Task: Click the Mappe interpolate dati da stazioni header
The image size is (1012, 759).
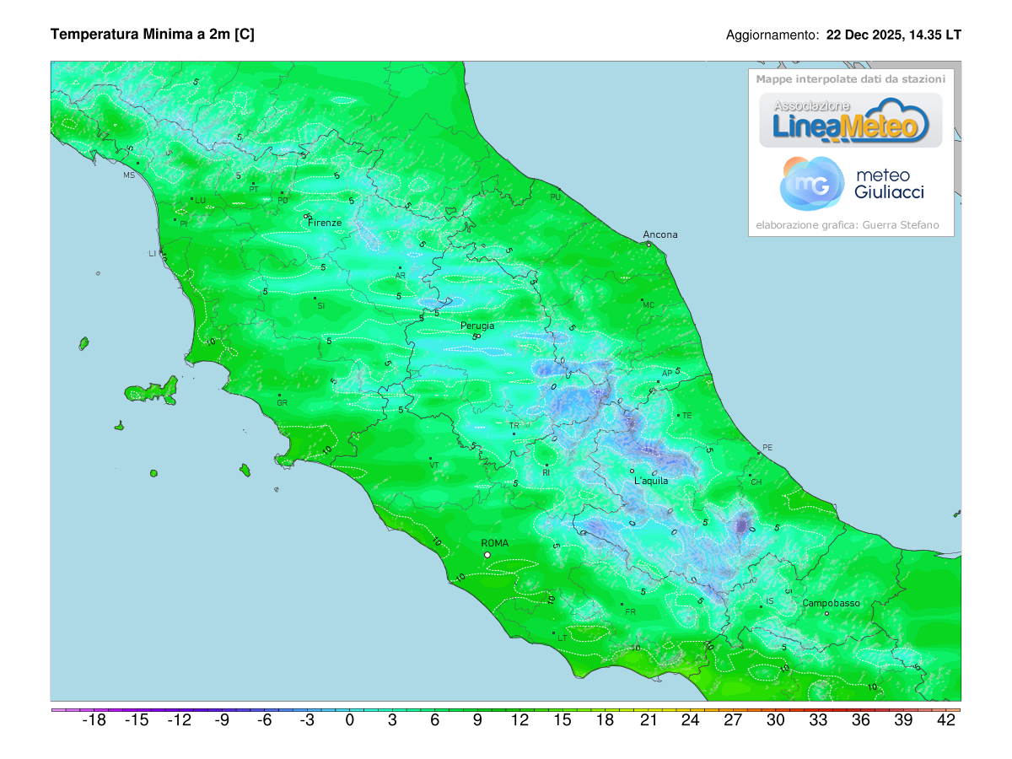Action: pyautogui.click(x=851, y=78)
